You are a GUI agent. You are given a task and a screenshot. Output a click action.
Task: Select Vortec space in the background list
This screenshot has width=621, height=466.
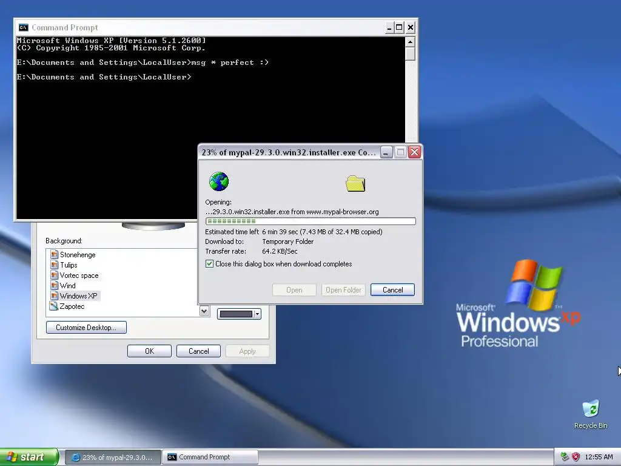coord(79,275)
